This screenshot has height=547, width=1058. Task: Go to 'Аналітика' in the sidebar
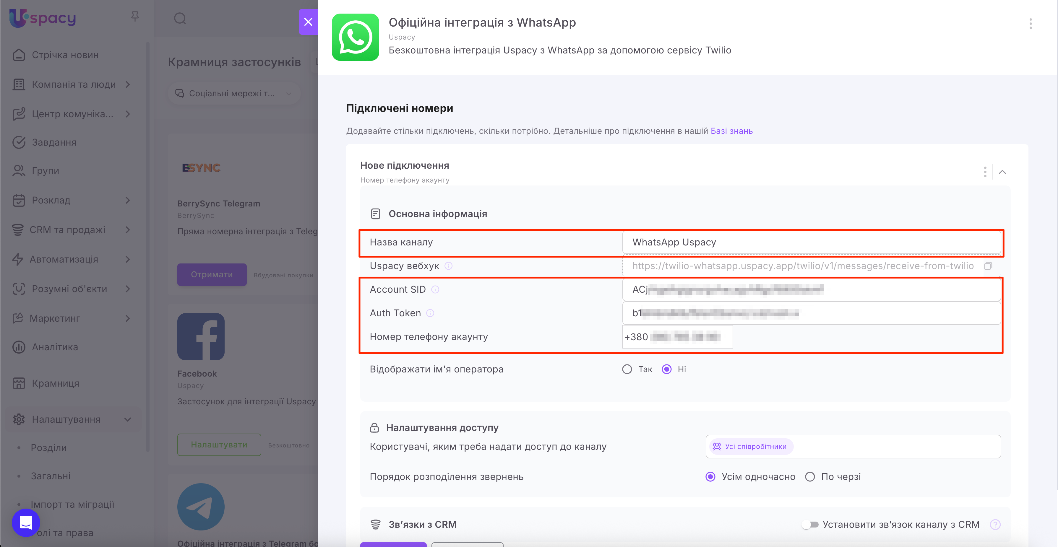pos(55,347)
